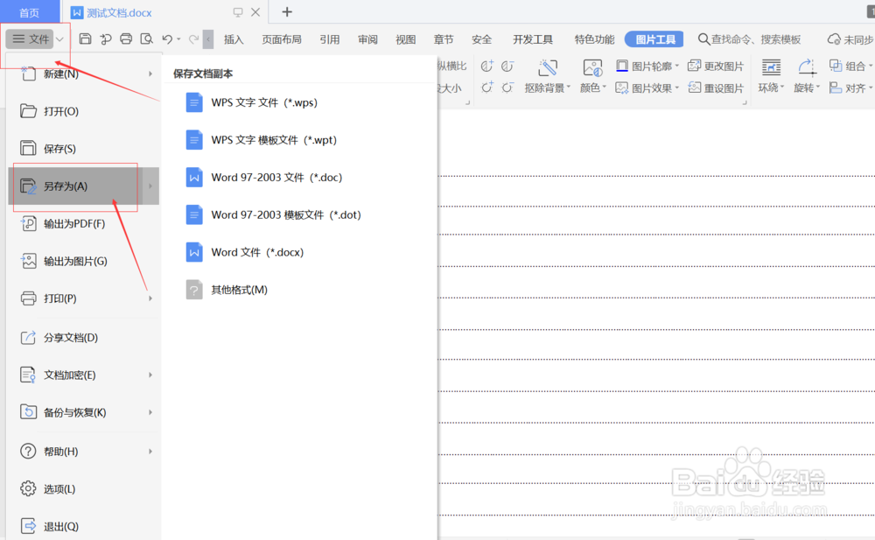Click 备份与恢复(K) menu entry
The image size is (875, 540).
[84, 412]
